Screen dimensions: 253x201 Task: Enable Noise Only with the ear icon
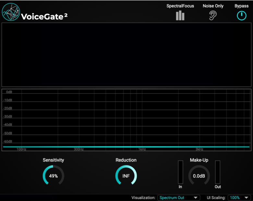pyautogui.click(x=213, y=15)
